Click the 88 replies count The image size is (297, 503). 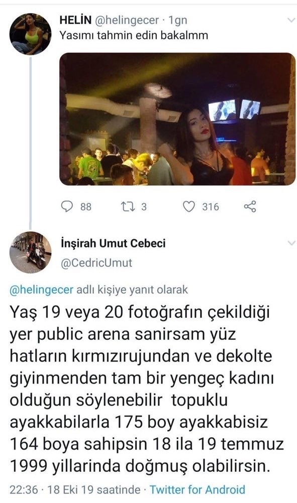tap(86, 207)
